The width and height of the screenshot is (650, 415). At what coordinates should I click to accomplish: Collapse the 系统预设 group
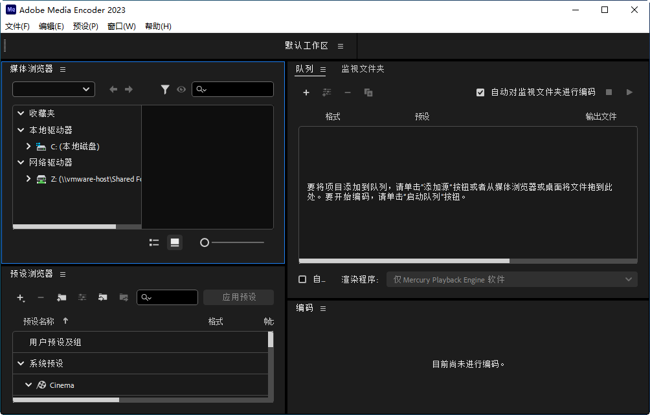pos(20,363)
